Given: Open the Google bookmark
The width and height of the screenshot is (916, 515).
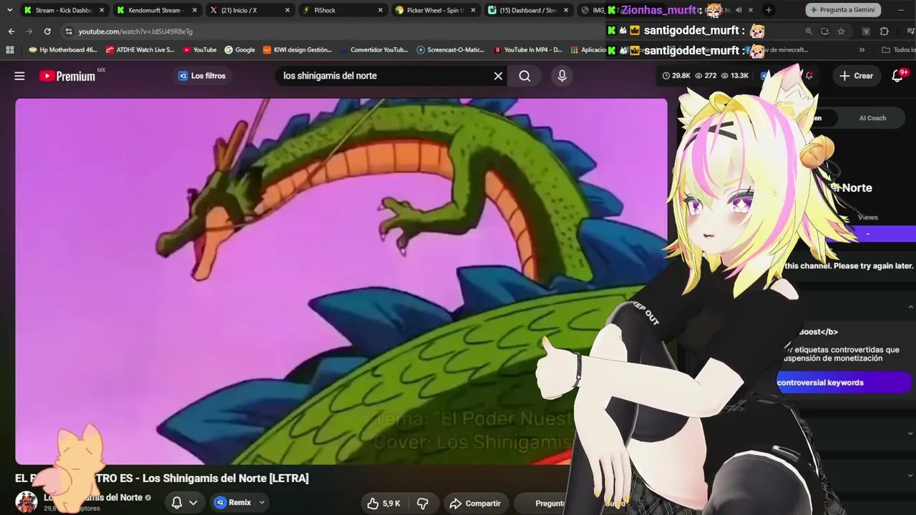Looking at the screenshot, I should tap(240, 50).
